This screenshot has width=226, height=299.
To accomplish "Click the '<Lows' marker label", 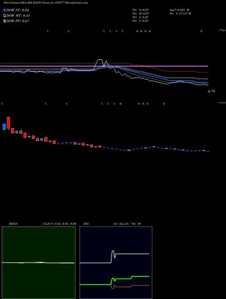I will point(222,102).
